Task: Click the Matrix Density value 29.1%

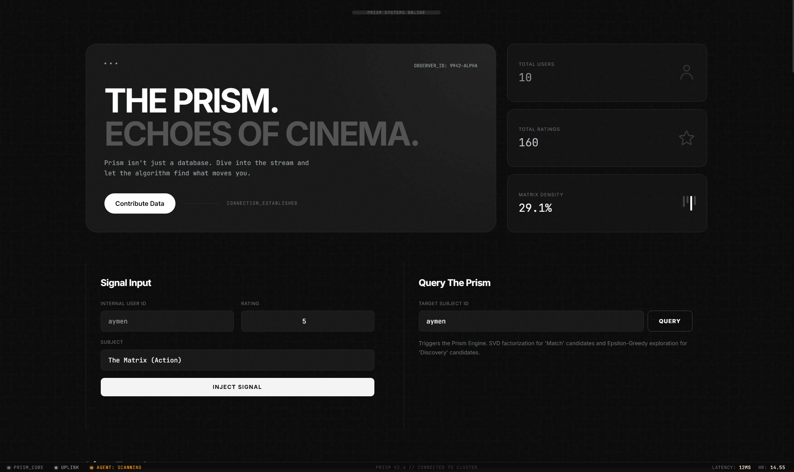Action: coord(535,208)
